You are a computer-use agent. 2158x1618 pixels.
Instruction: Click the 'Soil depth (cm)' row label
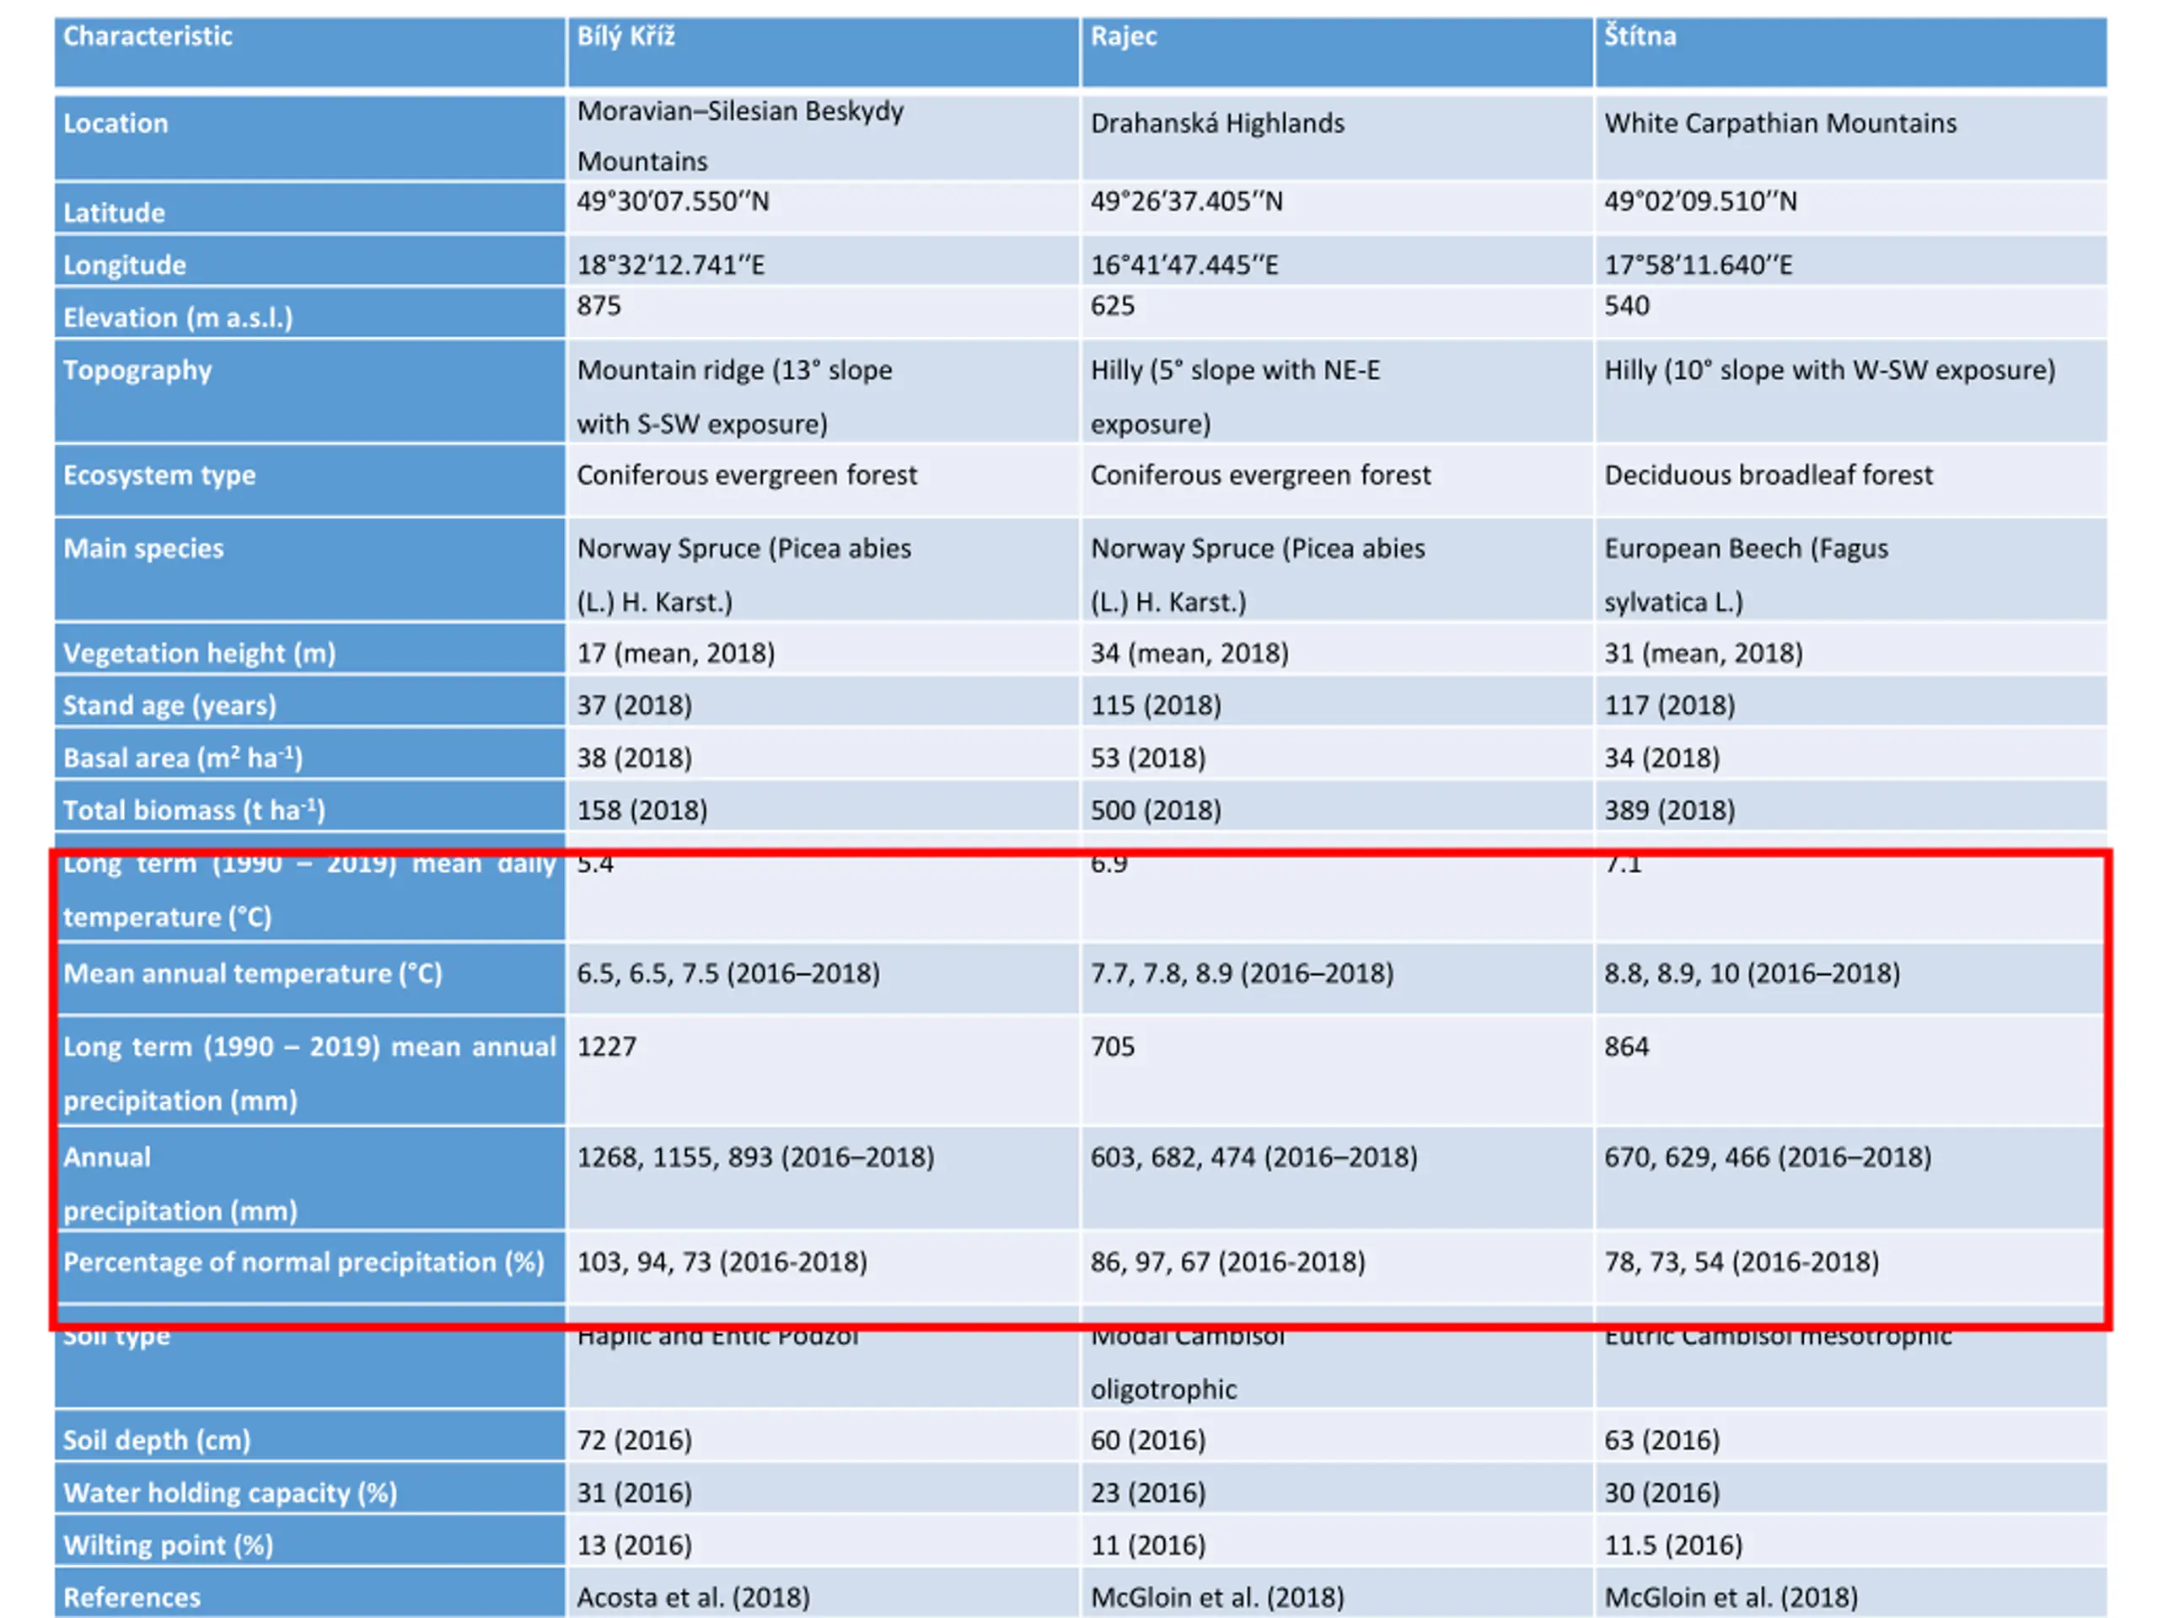pyautogui.click(x=310, y=1436)
